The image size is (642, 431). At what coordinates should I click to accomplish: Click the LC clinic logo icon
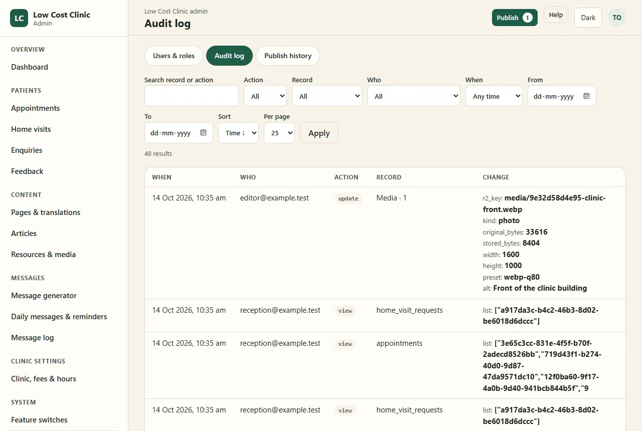[19, 18]
